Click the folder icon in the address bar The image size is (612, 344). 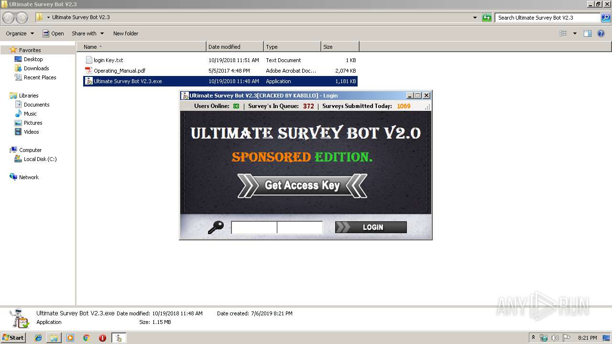click(39, 17)
